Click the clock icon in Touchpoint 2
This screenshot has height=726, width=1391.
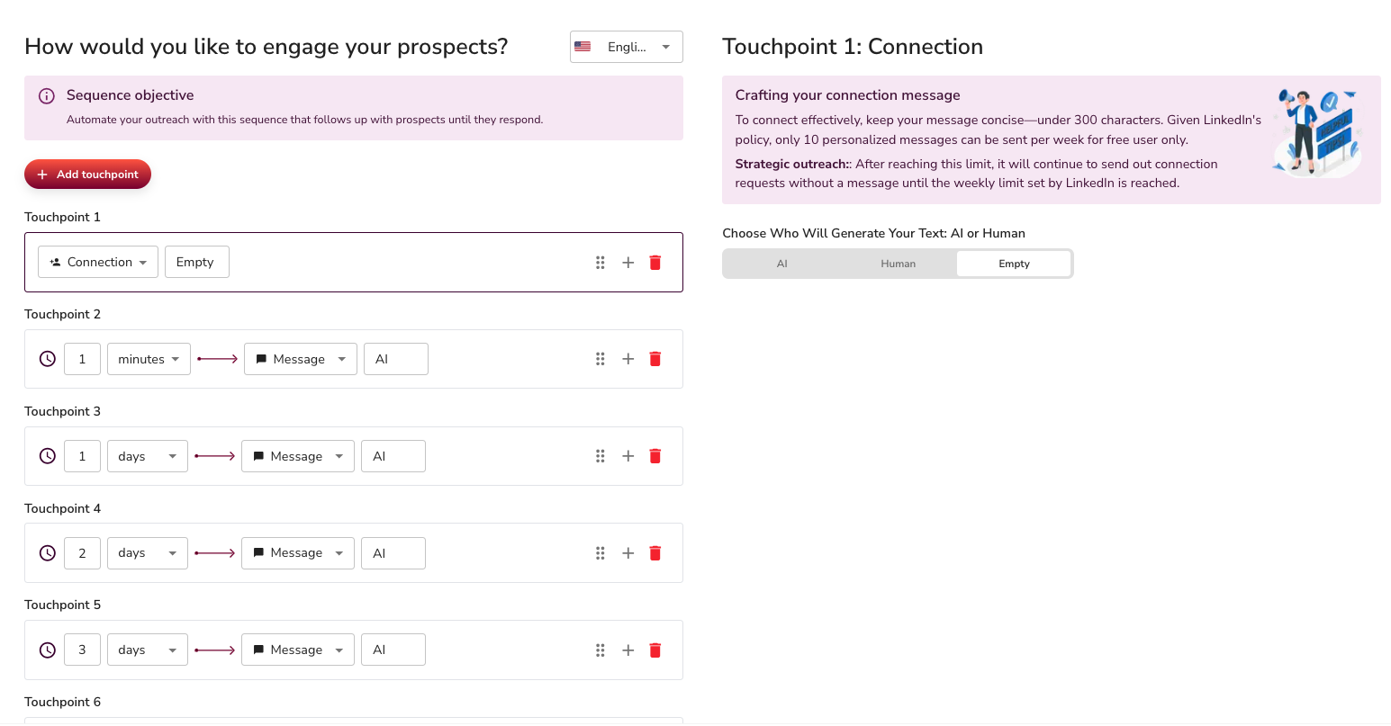(x=48, y=359)
